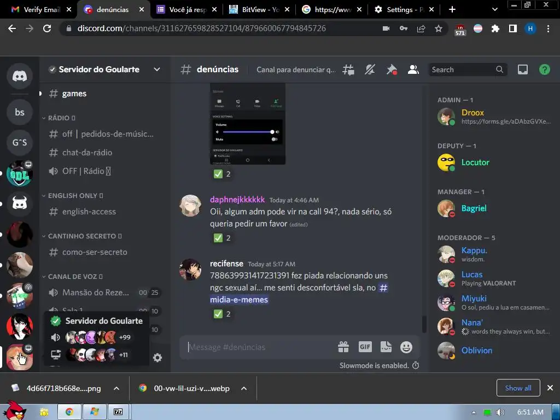Open the emoji picker icon
560x420 pixels.
[x=406, y=347]
